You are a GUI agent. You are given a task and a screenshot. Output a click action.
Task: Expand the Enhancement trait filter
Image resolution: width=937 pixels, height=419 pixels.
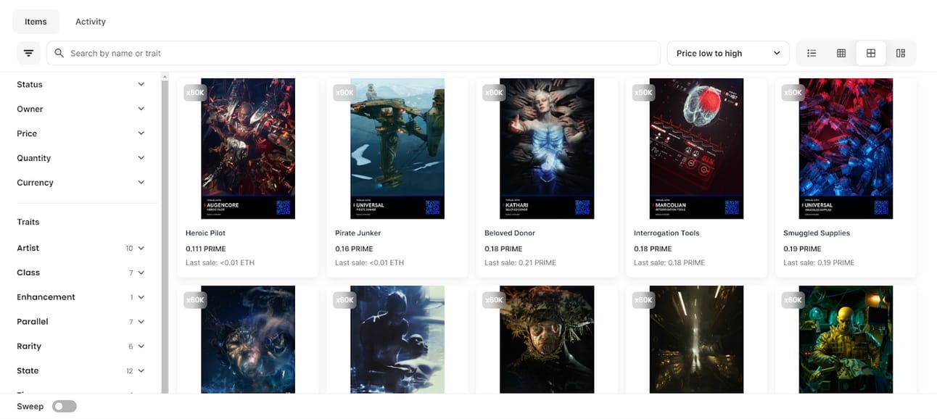point(81,297)
